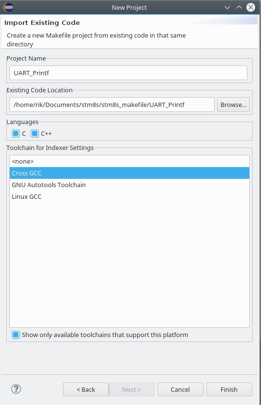Click empty area of toolchain list

click(129, 263)
